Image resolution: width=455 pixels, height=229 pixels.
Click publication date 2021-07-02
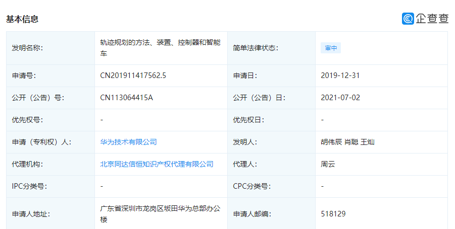(x=340, y=98)
